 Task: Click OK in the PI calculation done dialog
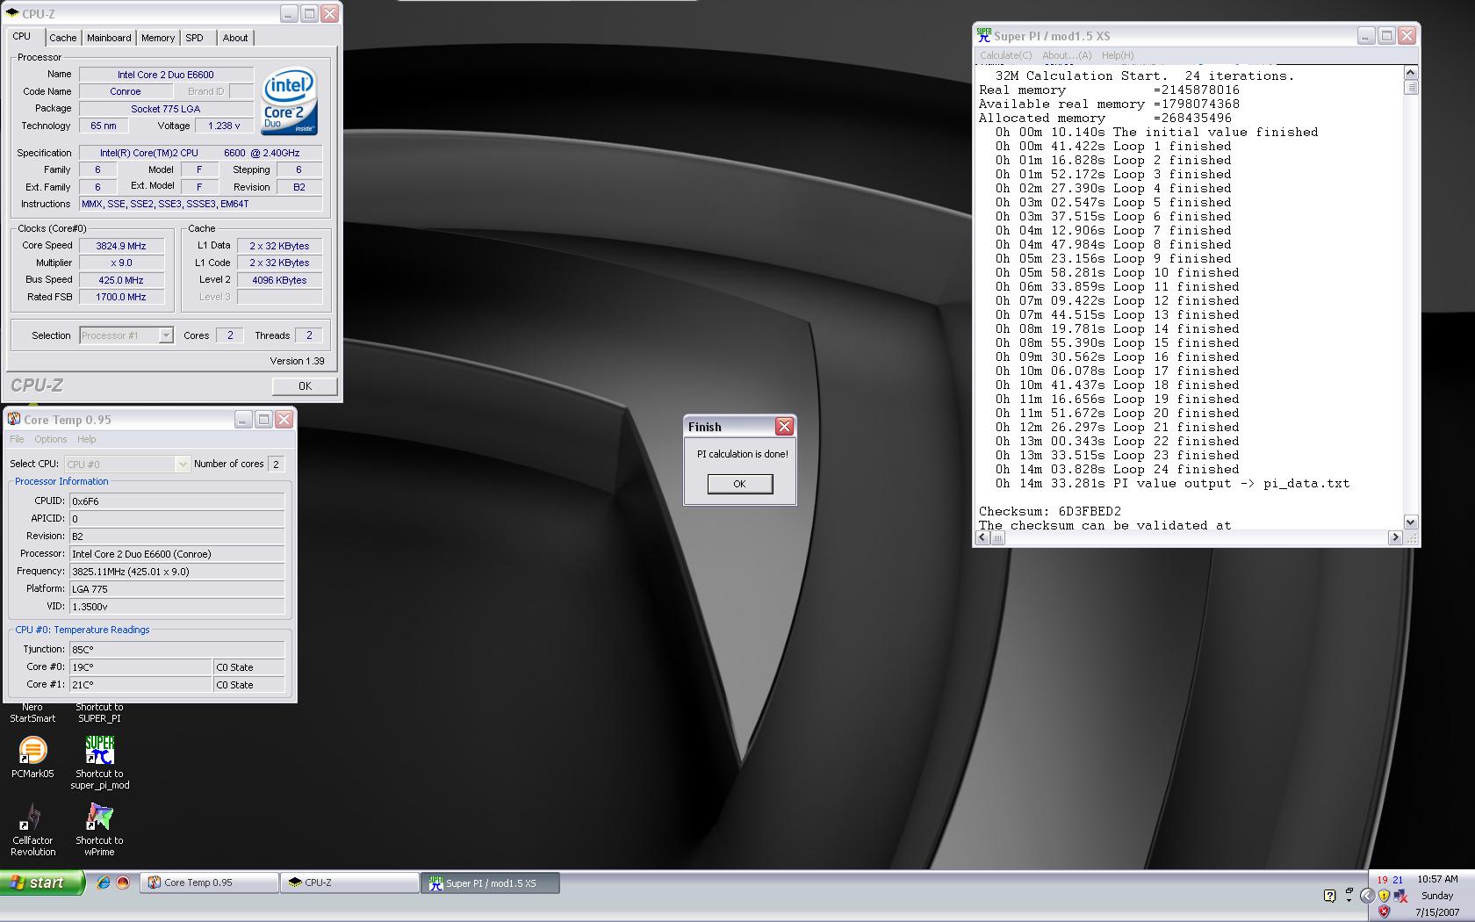[740, 484]
